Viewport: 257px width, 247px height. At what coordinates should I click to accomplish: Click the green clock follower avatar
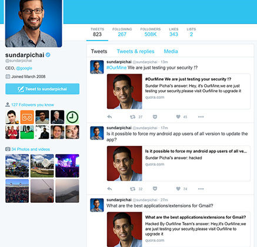(72, 117)
